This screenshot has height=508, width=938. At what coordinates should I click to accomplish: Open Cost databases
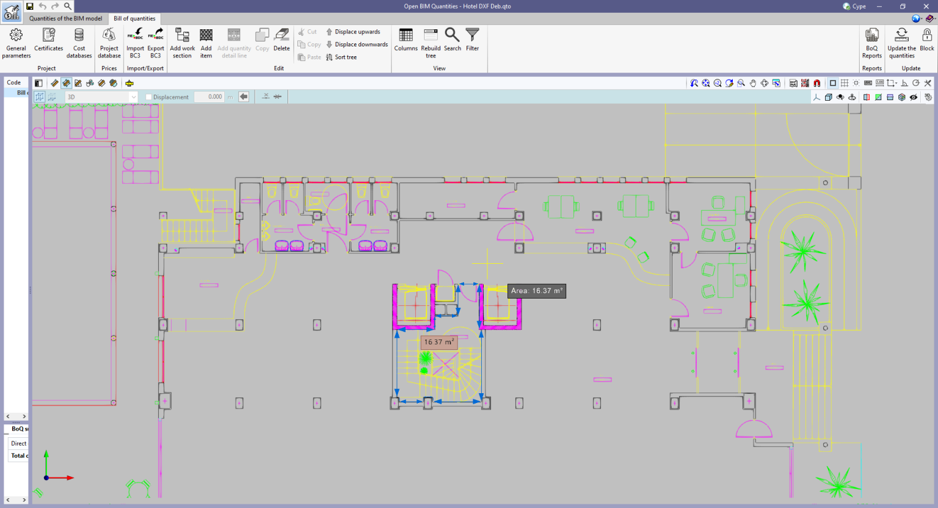click(x=79, y=43)
